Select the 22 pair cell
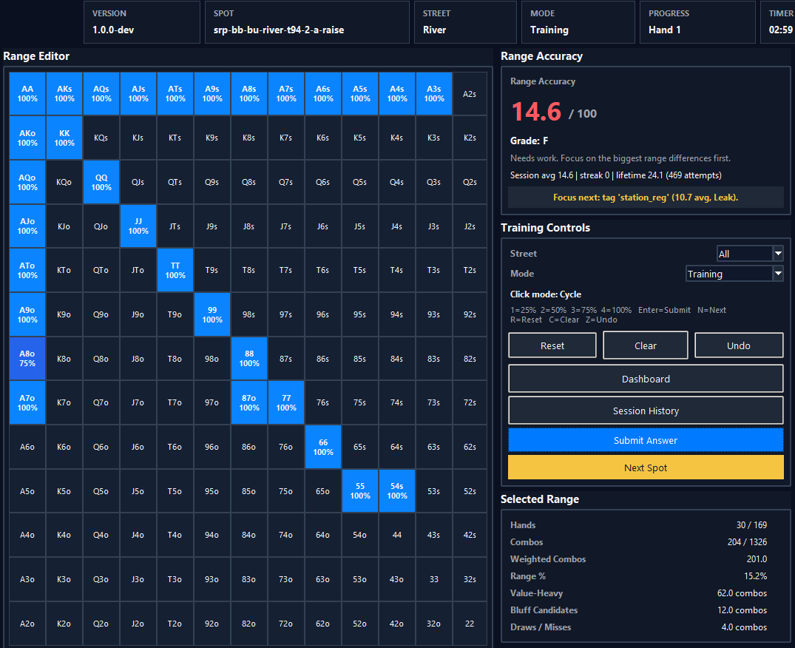 (470, 624)
